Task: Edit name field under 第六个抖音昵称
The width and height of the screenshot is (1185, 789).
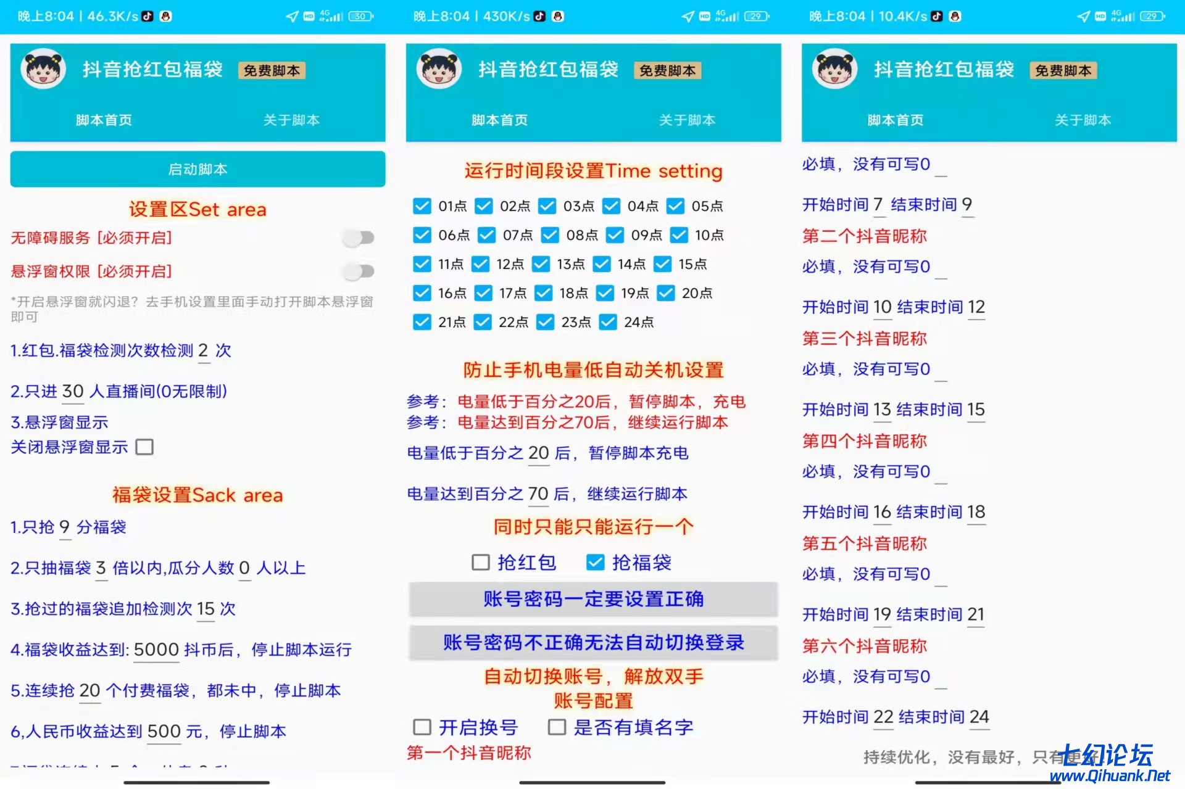Action: coord(941,677)
